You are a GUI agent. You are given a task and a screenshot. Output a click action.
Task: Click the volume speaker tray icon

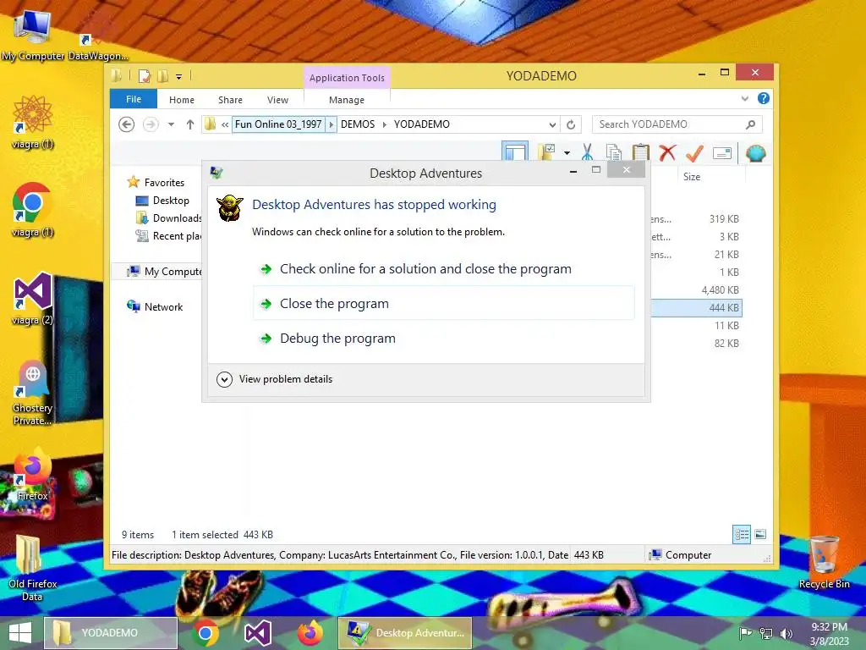pyautogui.click(x=787, y=634)
